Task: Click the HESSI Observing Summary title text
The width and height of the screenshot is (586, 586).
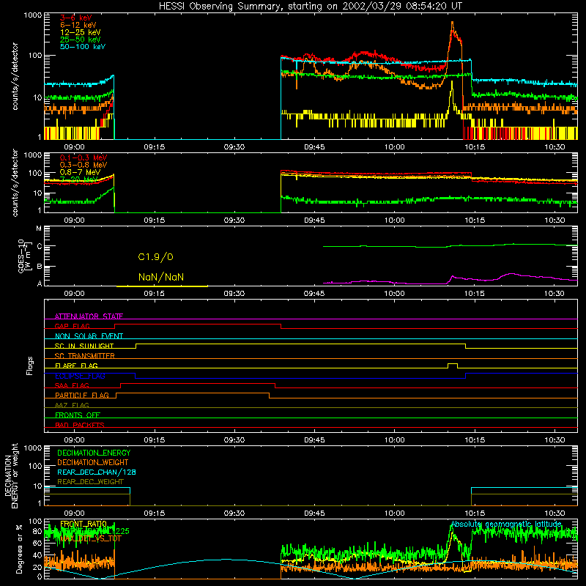Action: coord(310,7)
